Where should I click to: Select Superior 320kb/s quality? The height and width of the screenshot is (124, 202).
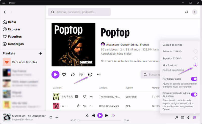point(195,58)
